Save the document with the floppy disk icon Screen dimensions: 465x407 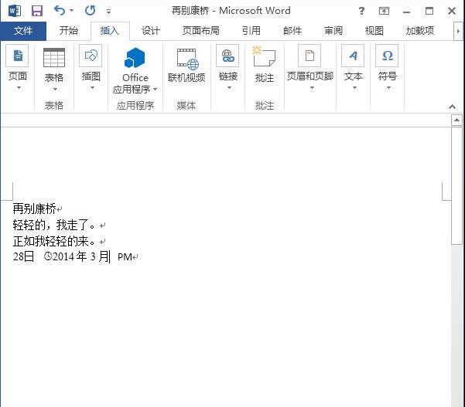(37, 11)
